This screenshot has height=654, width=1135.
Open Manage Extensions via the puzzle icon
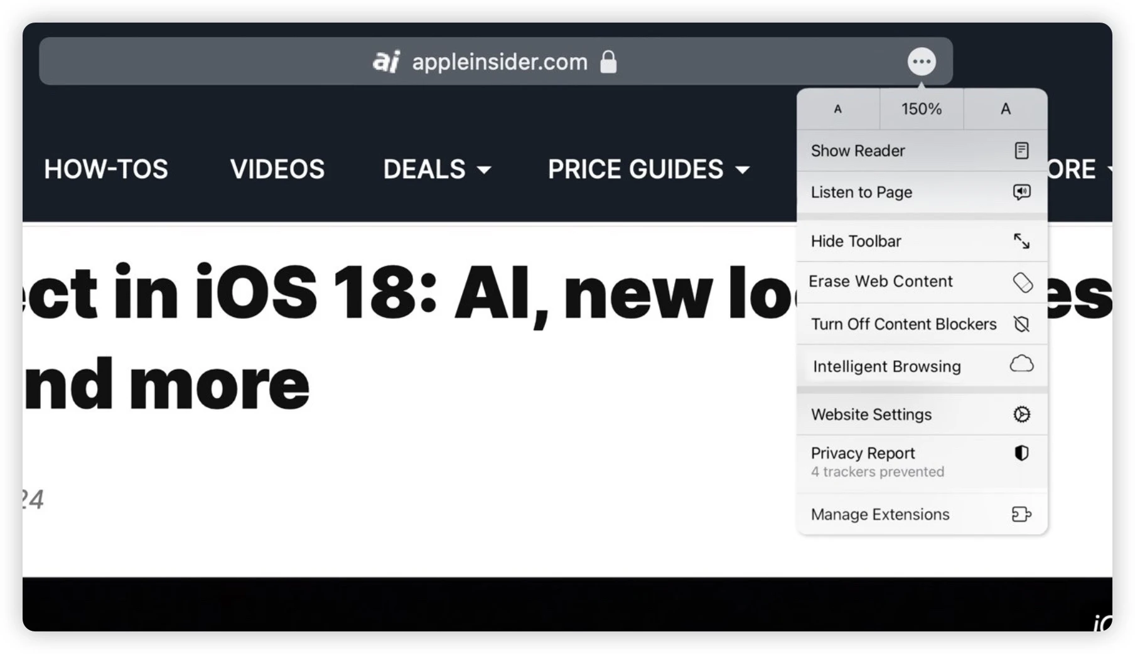pos(1022,514)
